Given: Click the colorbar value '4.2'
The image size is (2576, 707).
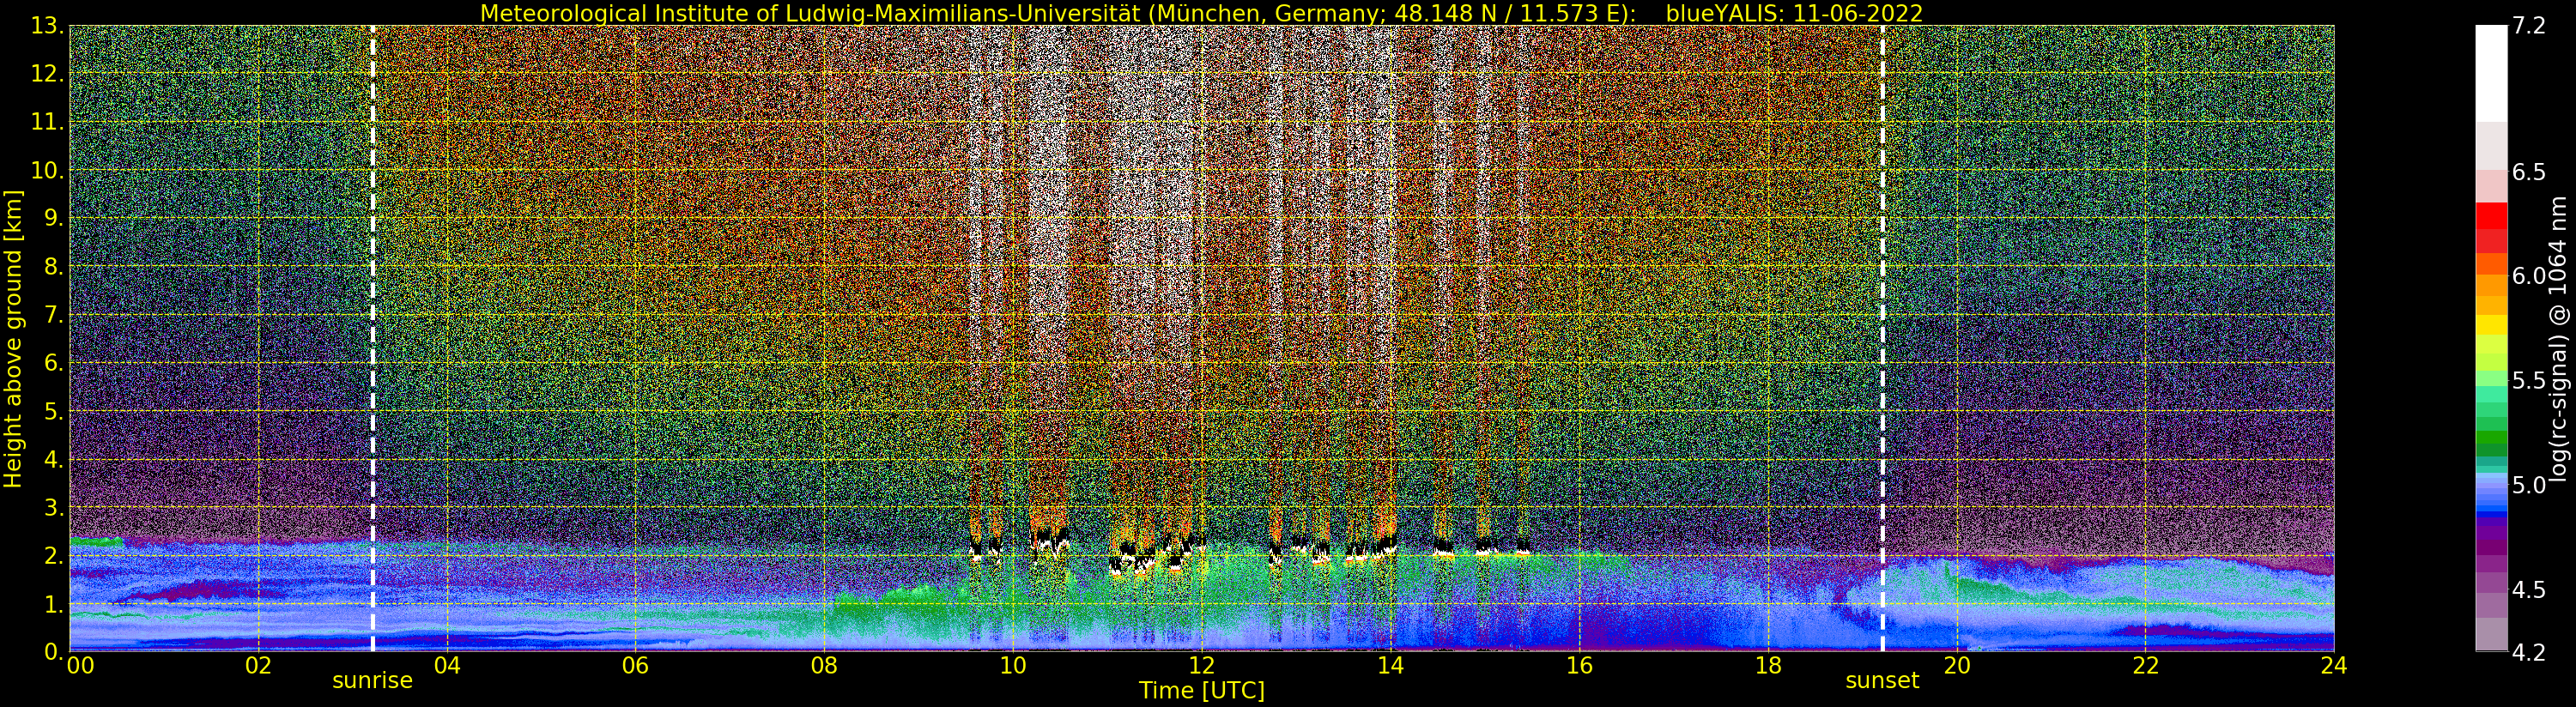Looking at the screenshot, I should 2529,652.
